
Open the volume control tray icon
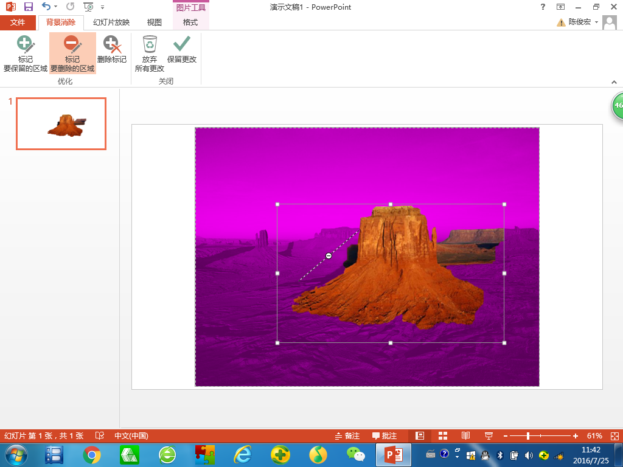[529, 455]
